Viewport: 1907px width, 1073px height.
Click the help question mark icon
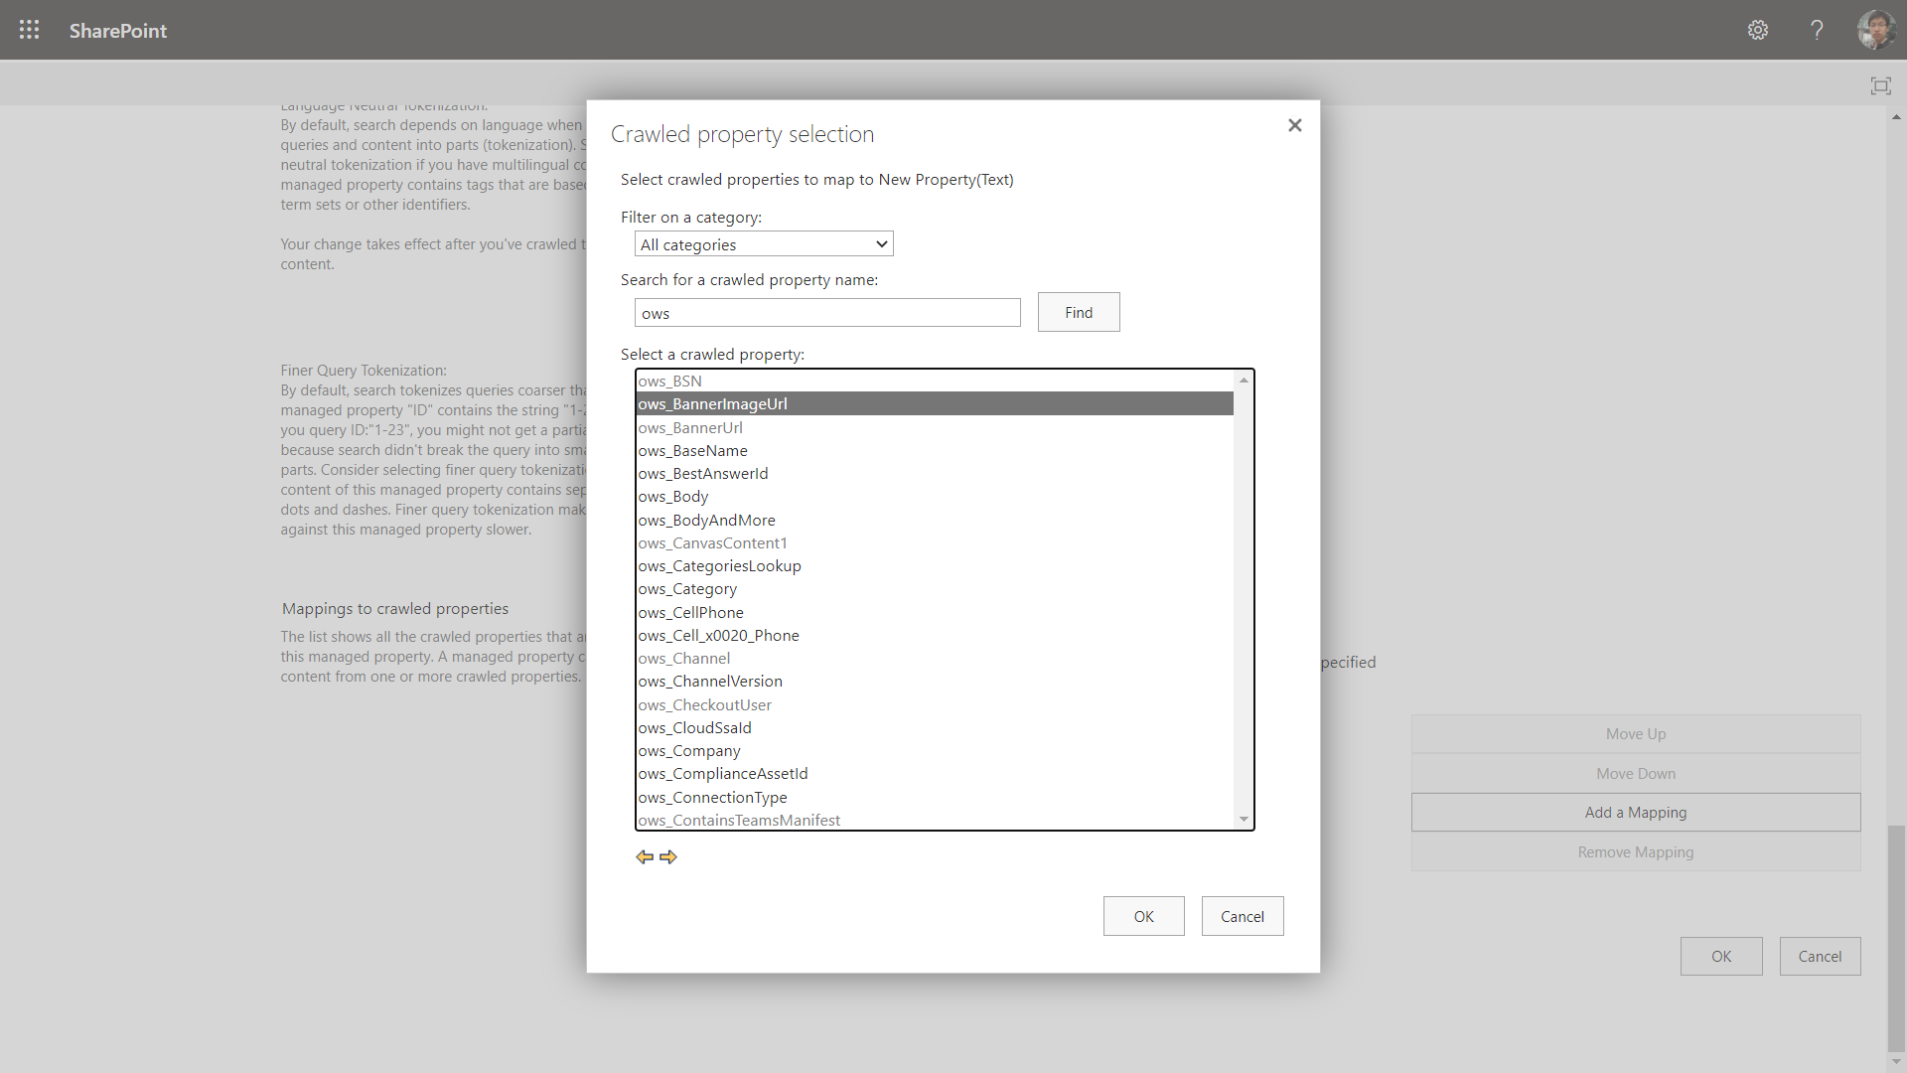click(x=1817, y=30)
